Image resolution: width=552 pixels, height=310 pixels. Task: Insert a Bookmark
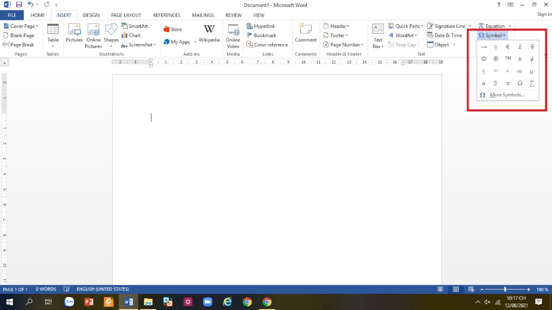(x=261, y=35)
